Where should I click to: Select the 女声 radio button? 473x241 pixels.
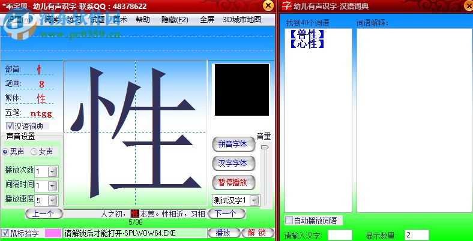tap(34, 152)
